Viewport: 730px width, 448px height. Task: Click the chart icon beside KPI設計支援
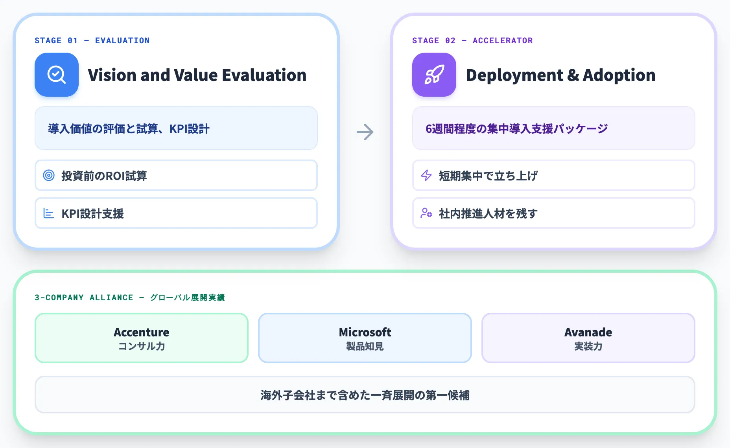coord(49,213)
